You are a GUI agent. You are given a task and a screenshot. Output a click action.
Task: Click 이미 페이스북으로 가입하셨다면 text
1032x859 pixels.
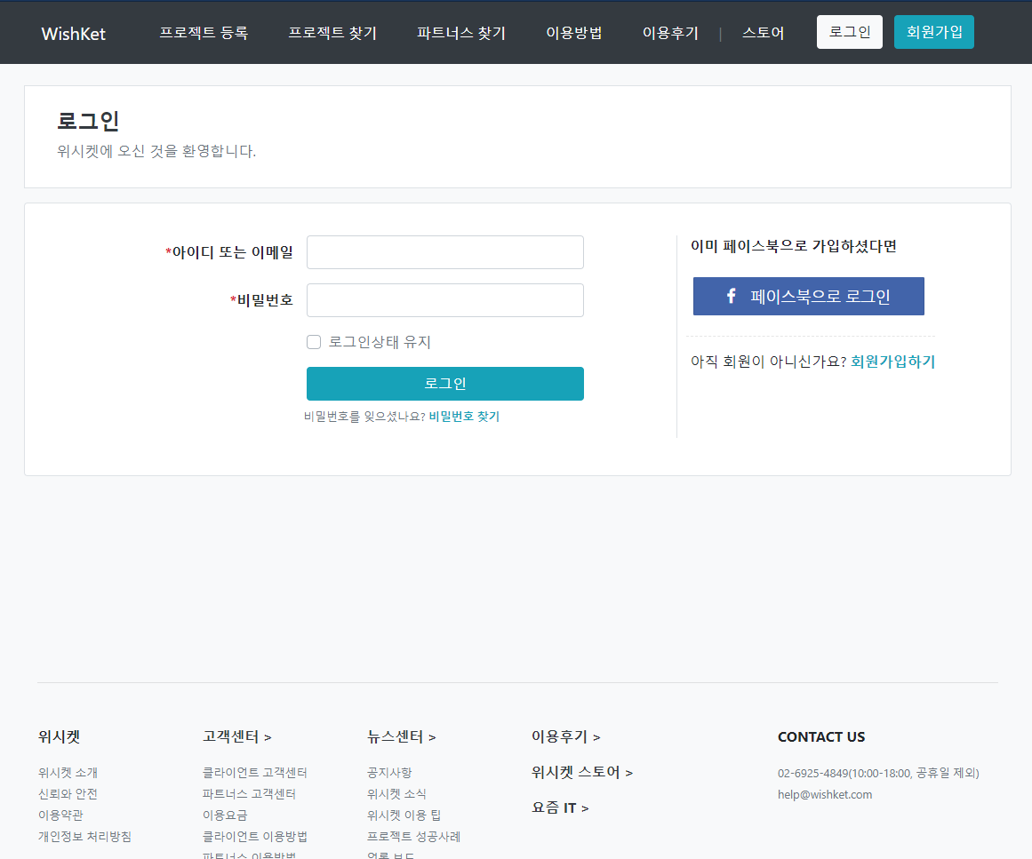794,246
